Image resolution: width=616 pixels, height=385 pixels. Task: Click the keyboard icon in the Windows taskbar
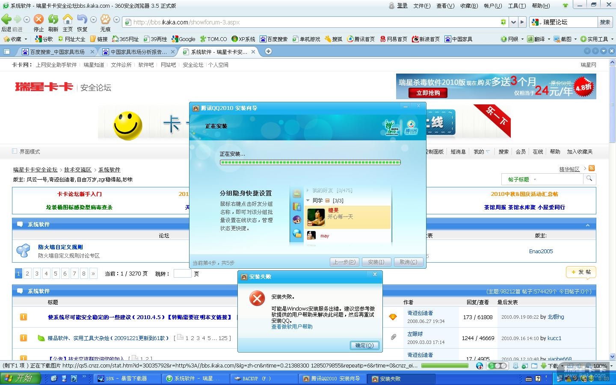pos(529,379)
